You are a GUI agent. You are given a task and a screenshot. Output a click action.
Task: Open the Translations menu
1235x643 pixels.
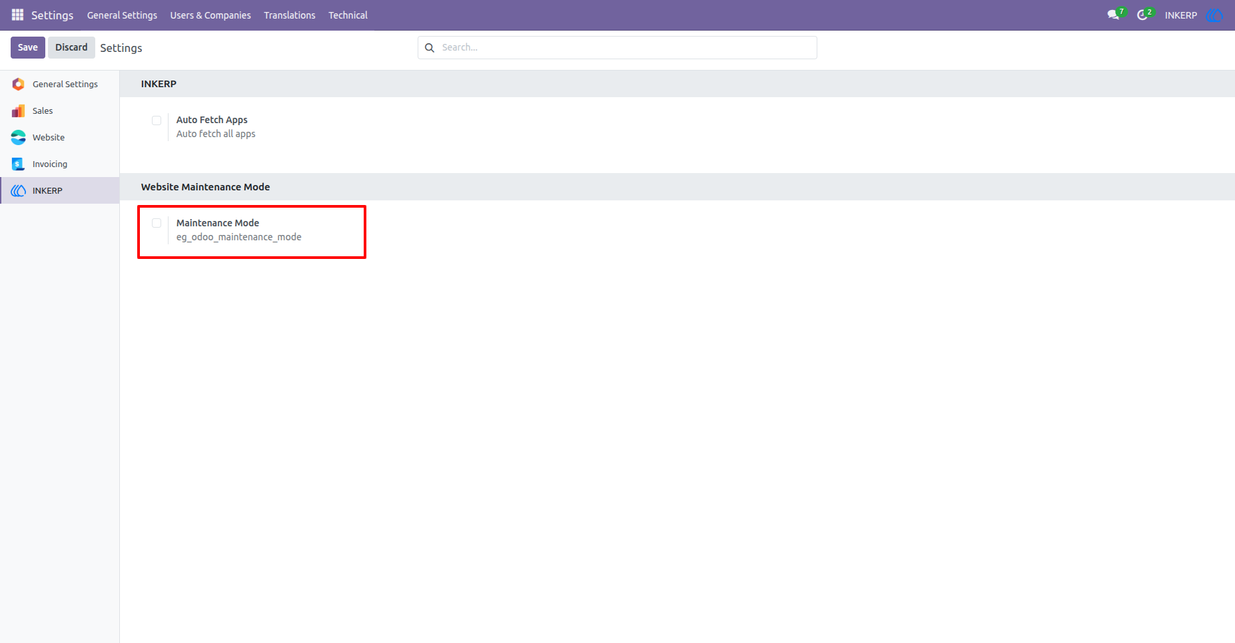point(290,15)
